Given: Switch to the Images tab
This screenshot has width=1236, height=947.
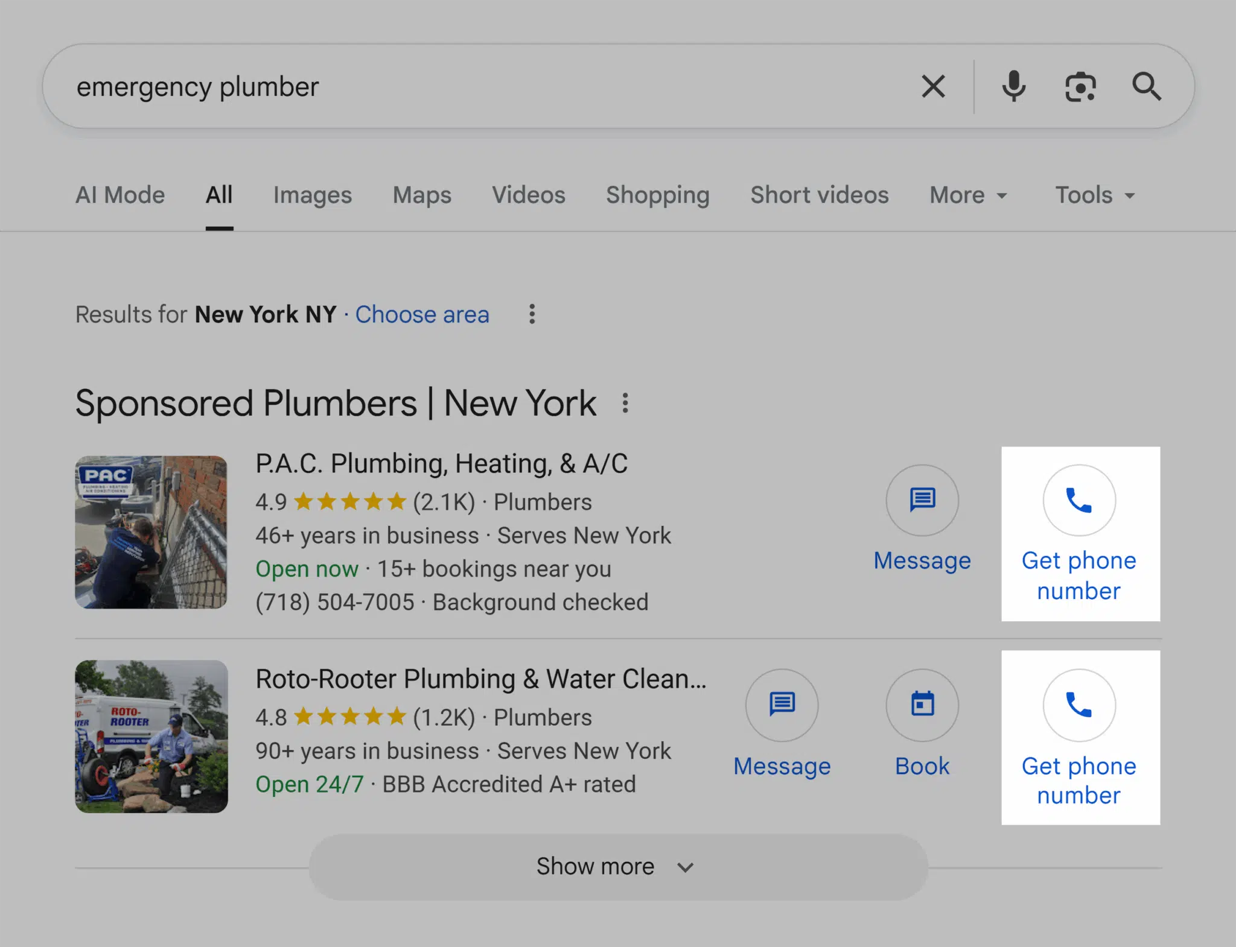Looking at the screenshot, I should point(313,195).
